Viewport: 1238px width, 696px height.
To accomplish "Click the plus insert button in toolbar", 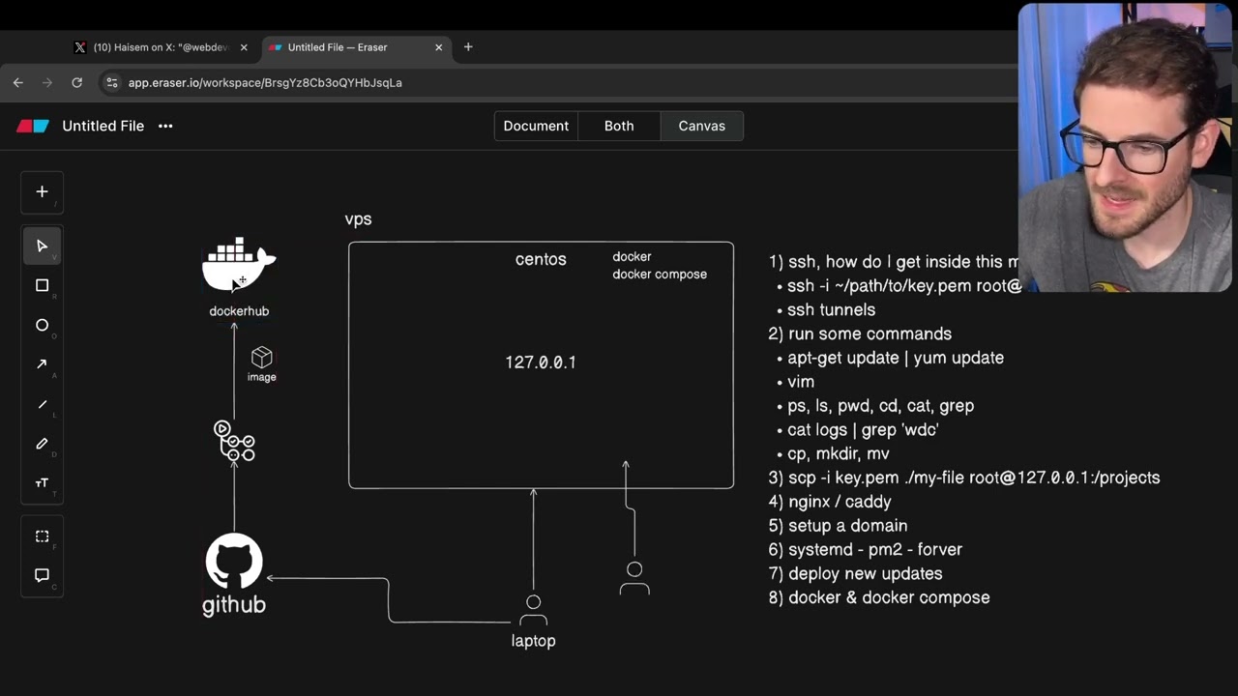I will (42, 191).
